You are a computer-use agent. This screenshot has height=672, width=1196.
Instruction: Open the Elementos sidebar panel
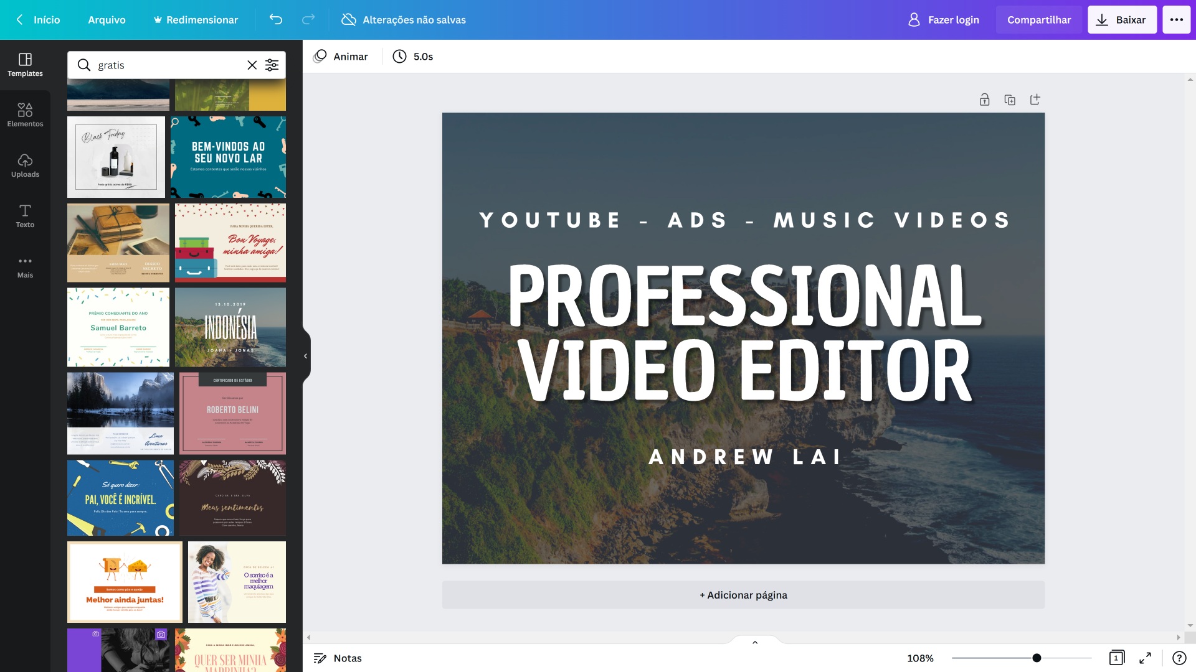25,114
